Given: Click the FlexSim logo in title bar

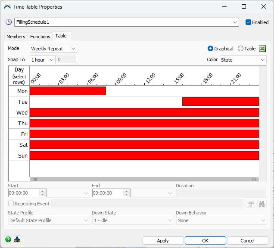Looking at the screenshot, I should (7, 7).
